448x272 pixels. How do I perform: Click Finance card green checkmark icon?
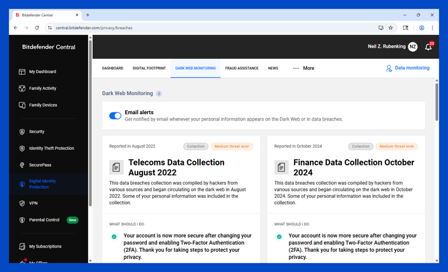(279, 236)
